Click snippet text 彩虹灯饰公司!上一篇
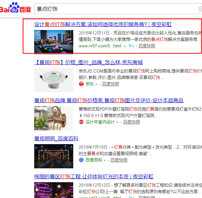 pos(98,192)
